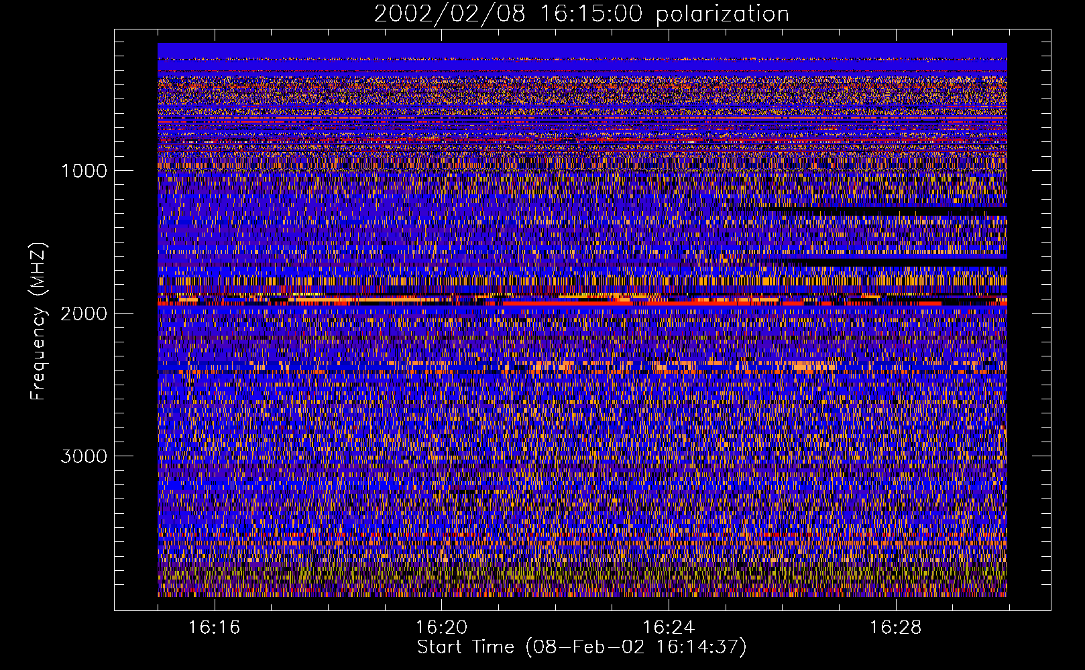Click the solid blue band at top of spectrogram

[582, 50]
